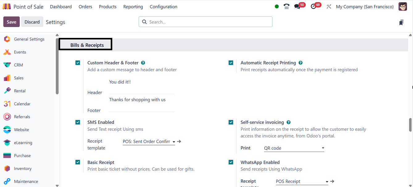Open the activities clock icon
The height and width of the screenshot is (187, 413).
(x=313, y=6)
